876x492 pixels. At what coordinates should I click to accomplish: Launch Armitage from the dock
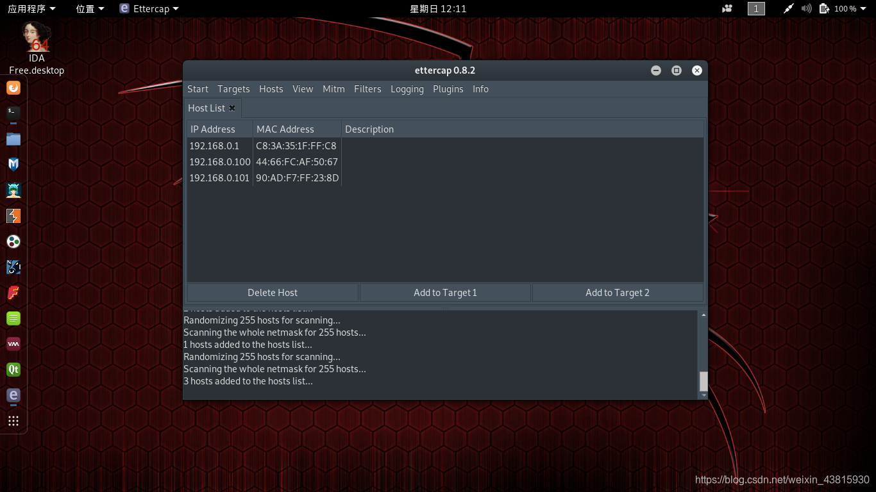point(13,190)
